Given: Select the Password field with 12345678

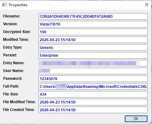Looking at the screenshot, I should point(93,79).
